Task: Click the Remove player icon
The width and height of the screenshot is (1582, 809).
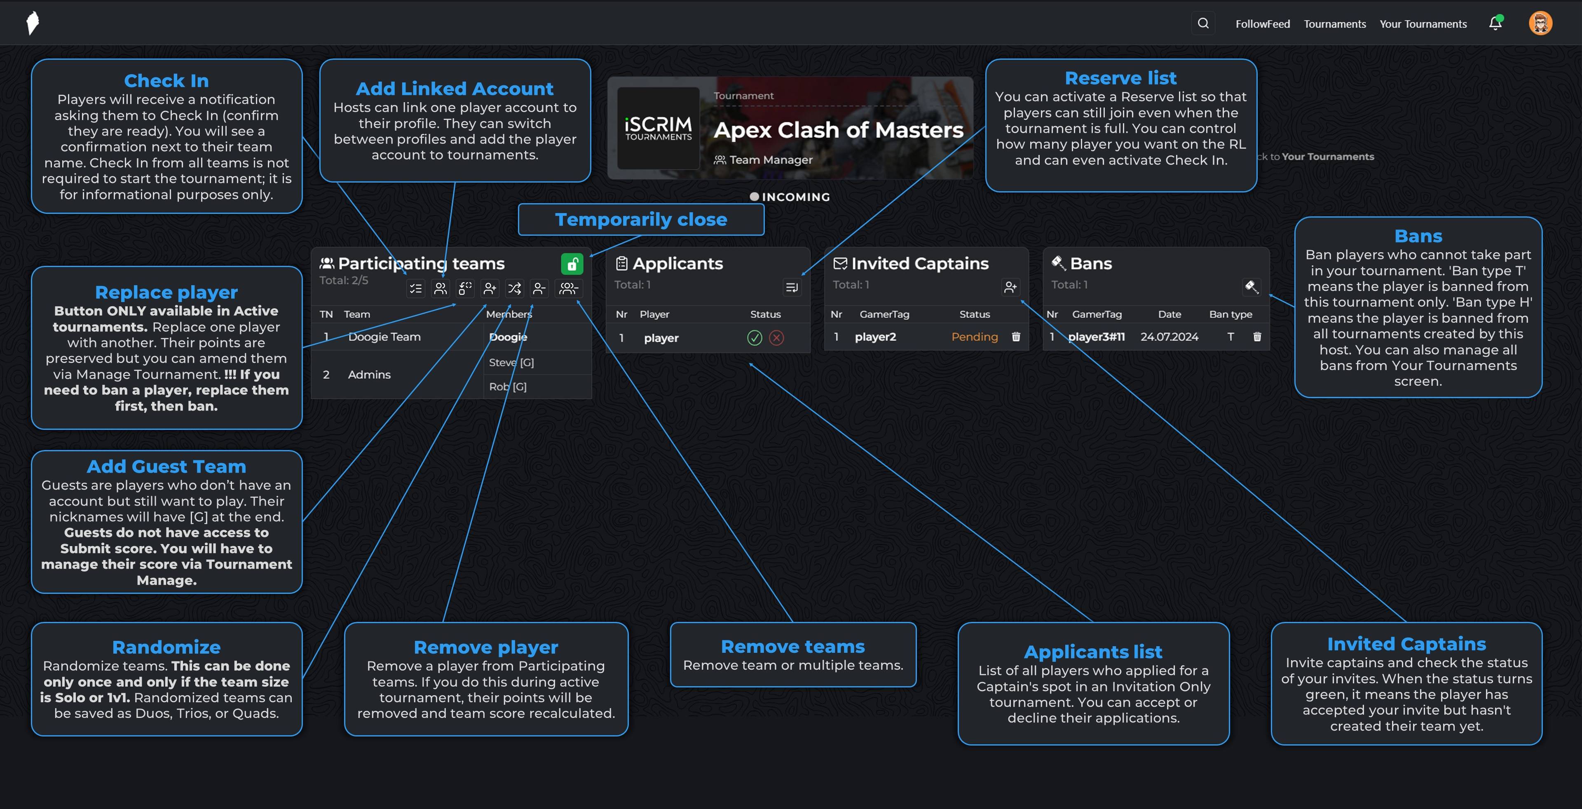Action: coord(539,288)
